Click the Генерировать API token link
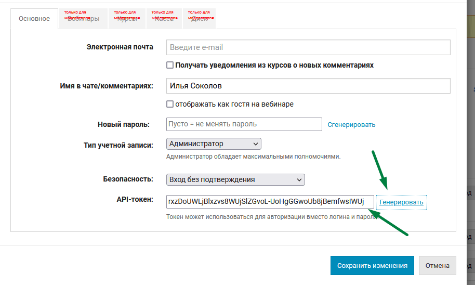475x285 pixels. point(401,202)
